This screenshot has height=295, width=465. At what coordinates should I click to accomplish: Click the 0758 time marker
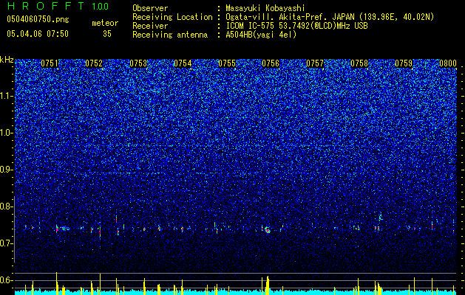359,63
